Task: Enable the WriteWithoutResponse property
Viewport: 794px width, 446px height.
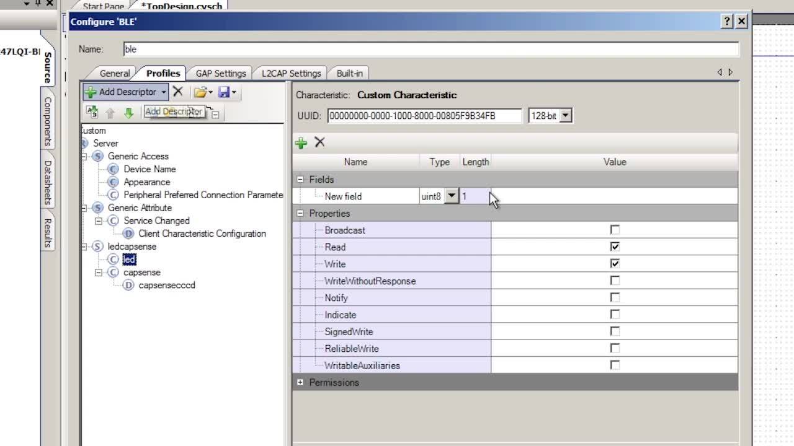Action: (614, 281)
